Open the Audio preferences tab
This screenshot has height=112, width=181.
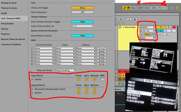click(4, 13)
